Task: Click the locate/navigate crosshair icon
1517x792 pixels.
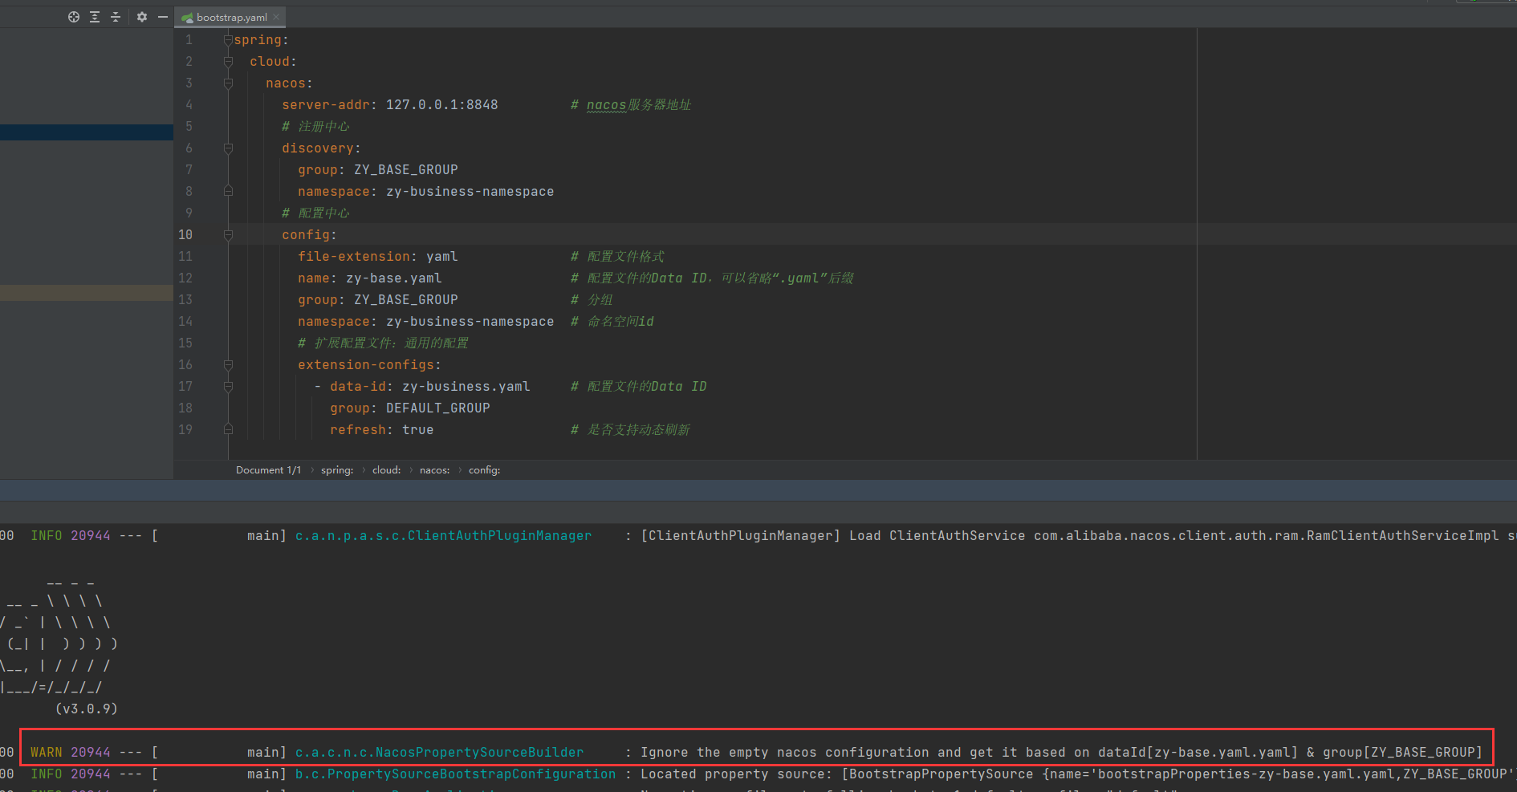Action: (x=73, y=16)
